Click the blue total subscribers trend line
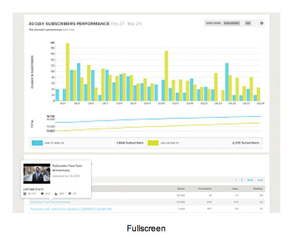Image resolution: width=292 pixels, height=238 pixels. 158,119
